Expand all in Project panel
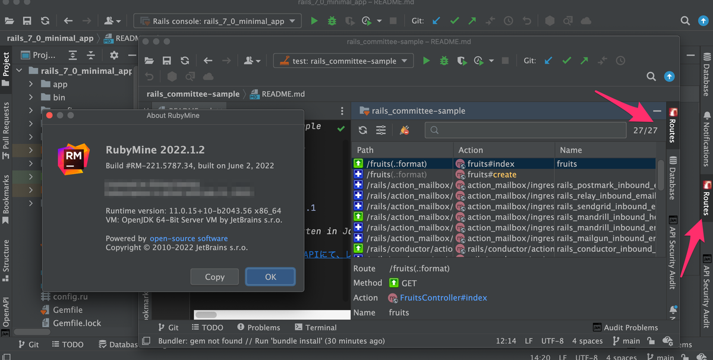 point(72,55)
